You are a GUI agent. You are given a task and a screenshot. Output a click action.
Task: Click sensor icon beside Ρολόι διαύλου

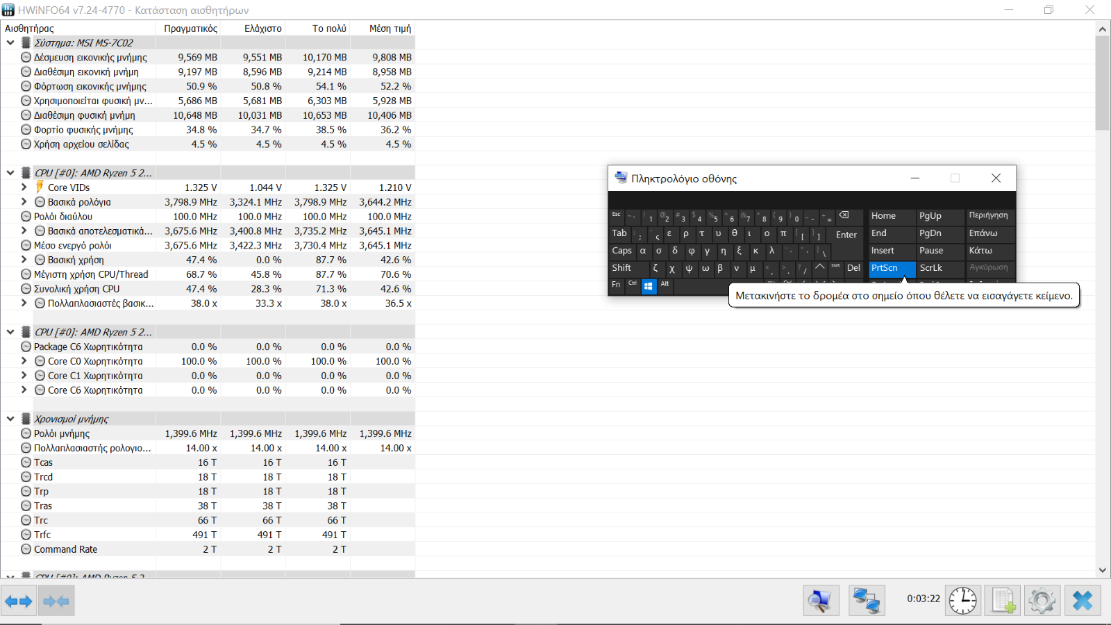[26, 217]
